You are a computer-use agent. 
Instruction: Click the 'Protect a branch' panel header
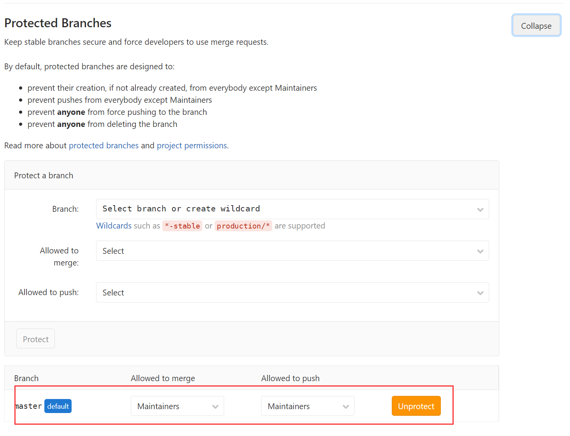click(x=44, y=176)
